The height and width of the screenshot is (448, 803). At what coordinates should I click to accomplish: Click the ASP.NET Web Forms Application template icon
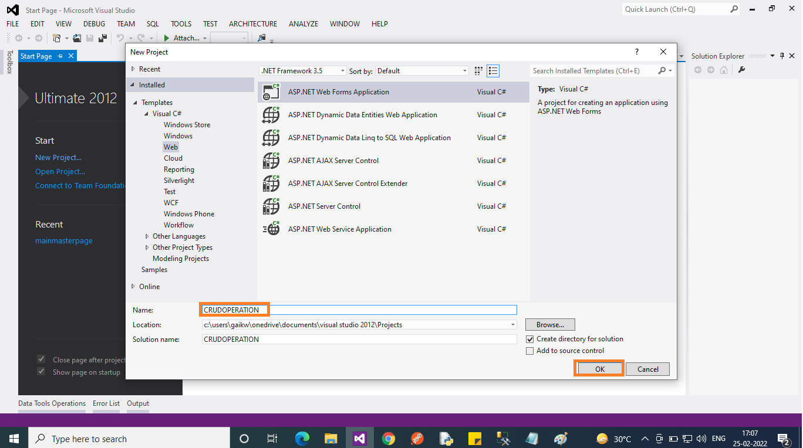[x=271, y=92]
